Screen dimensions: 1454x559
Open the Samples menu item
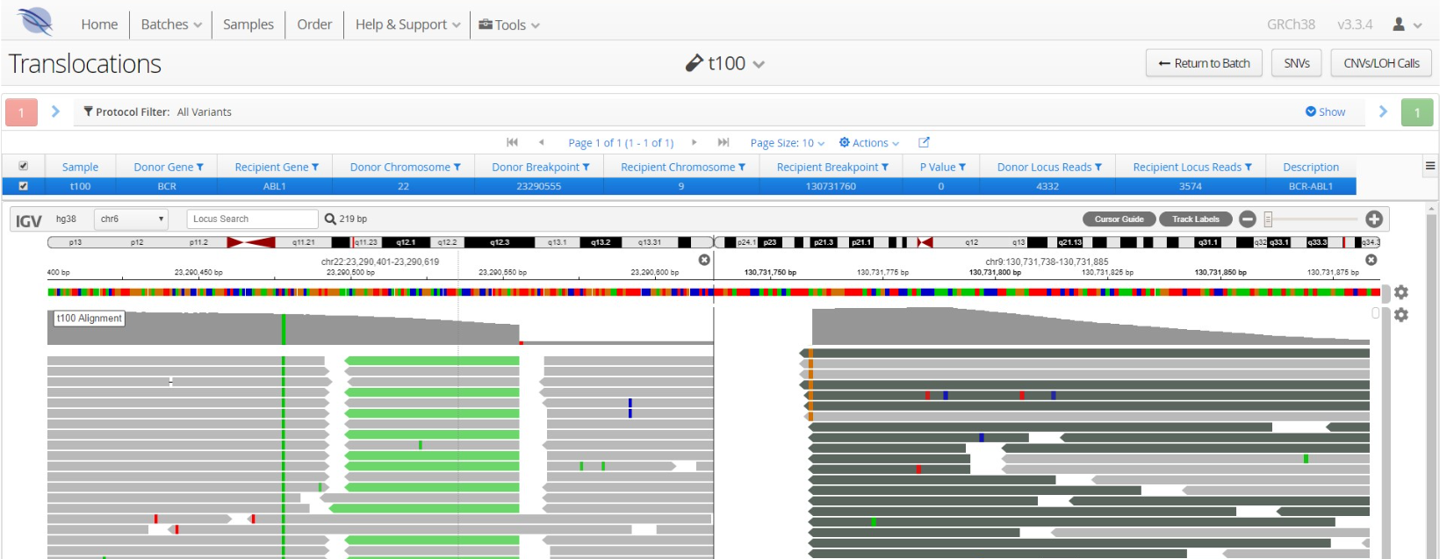[x=248, y=25]
